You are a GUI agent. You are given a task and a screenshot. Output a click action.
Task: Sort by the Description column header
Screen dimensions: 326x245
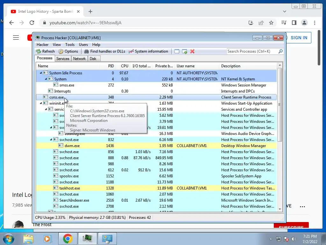[248, 66]
